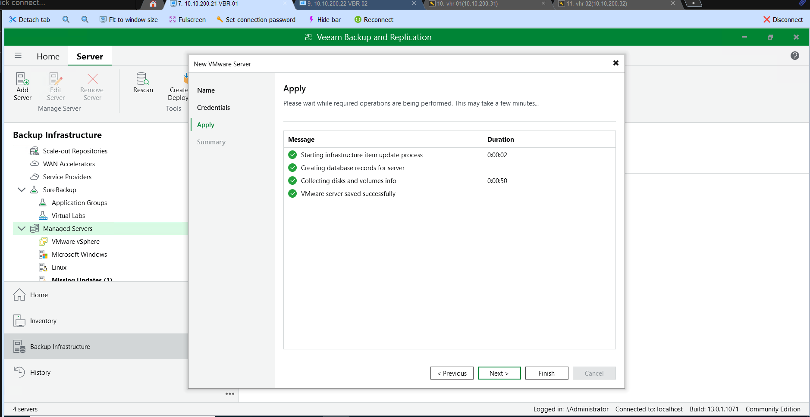Screen dimensions: 810x417
Task: Click Detach tab in the remote toolbar
Action: click(30, 20)
